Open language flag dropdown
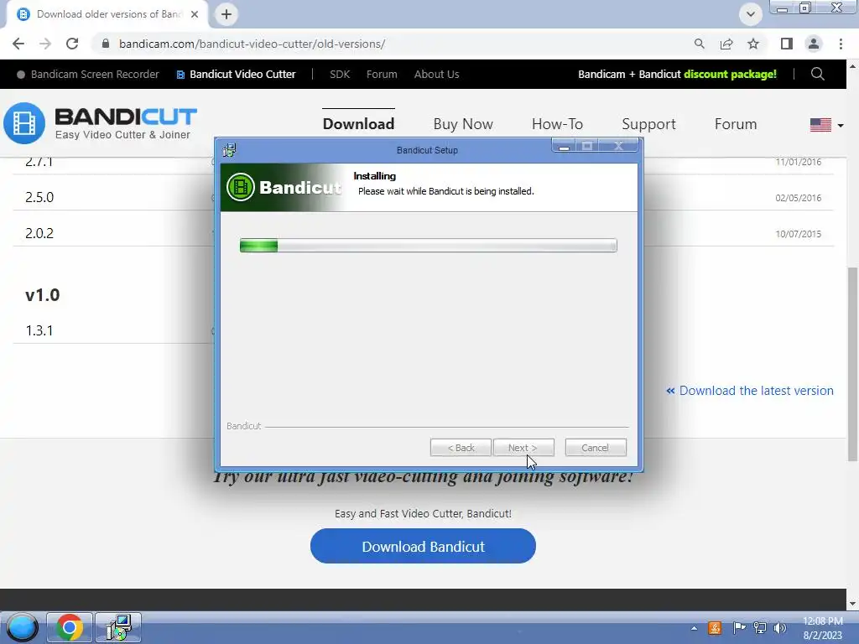859x644 pixels. (826, 125)
